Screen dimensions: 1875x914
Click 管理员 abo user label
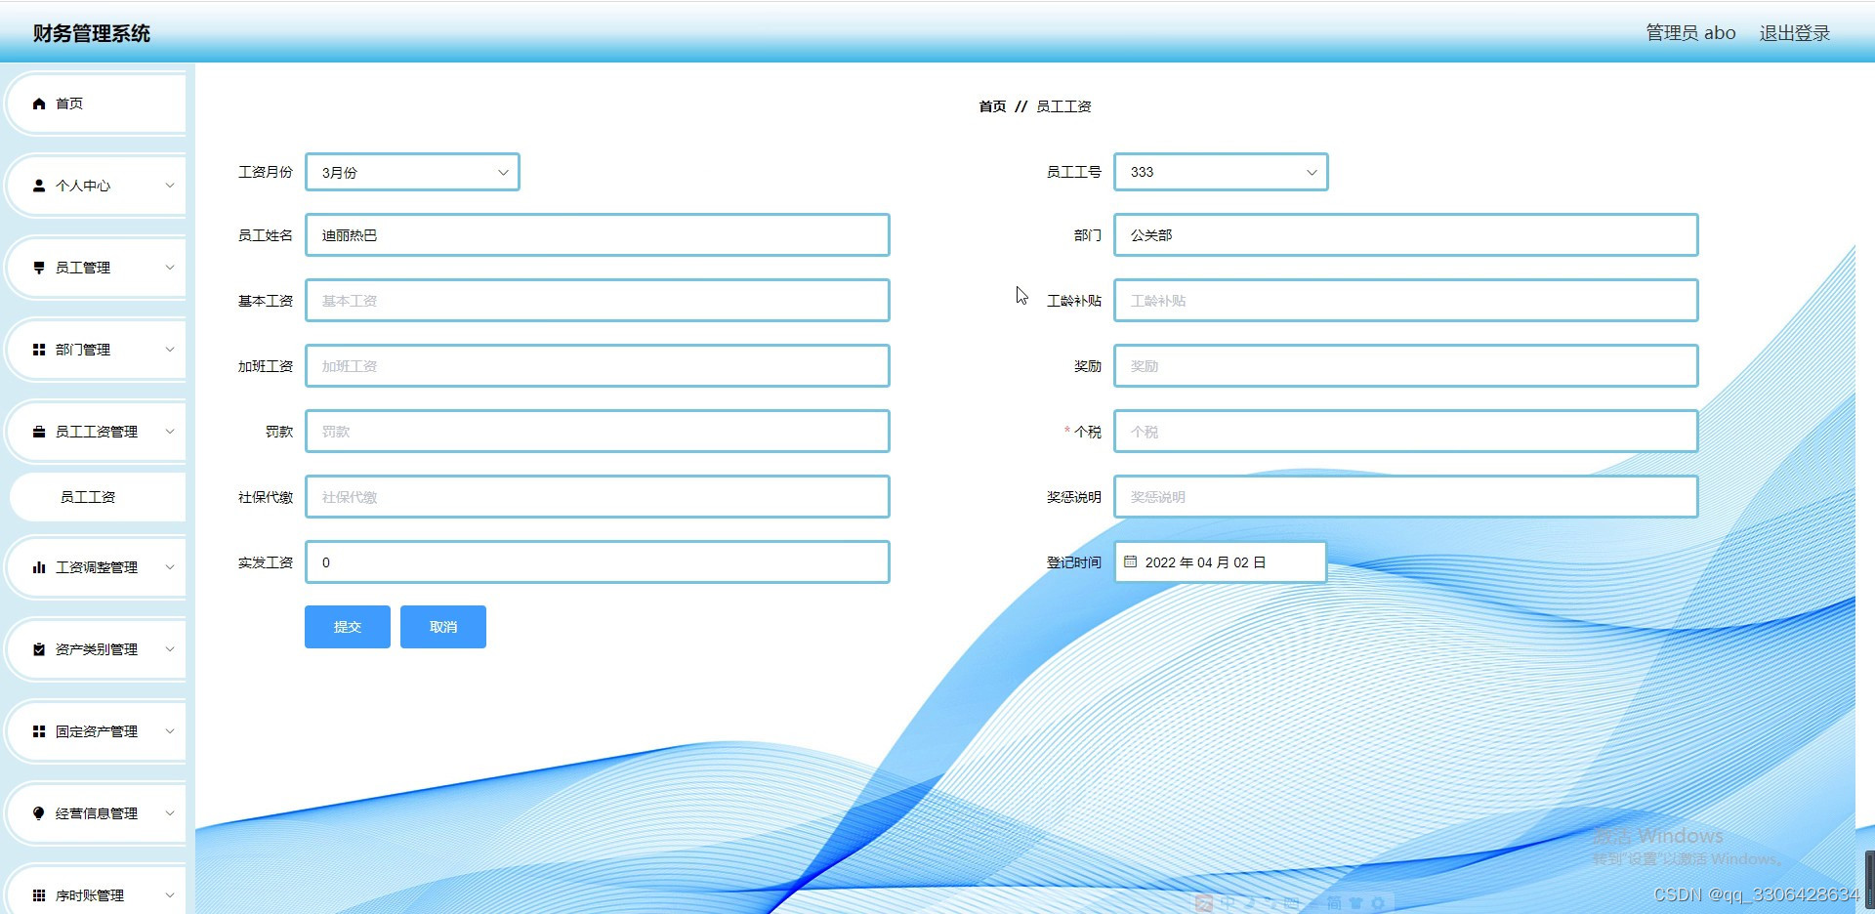pos(1690,33)
